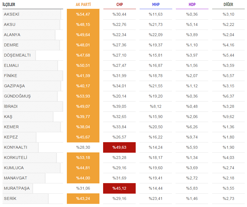
Task: Select the CHP column header
Action: pos(120,5)
